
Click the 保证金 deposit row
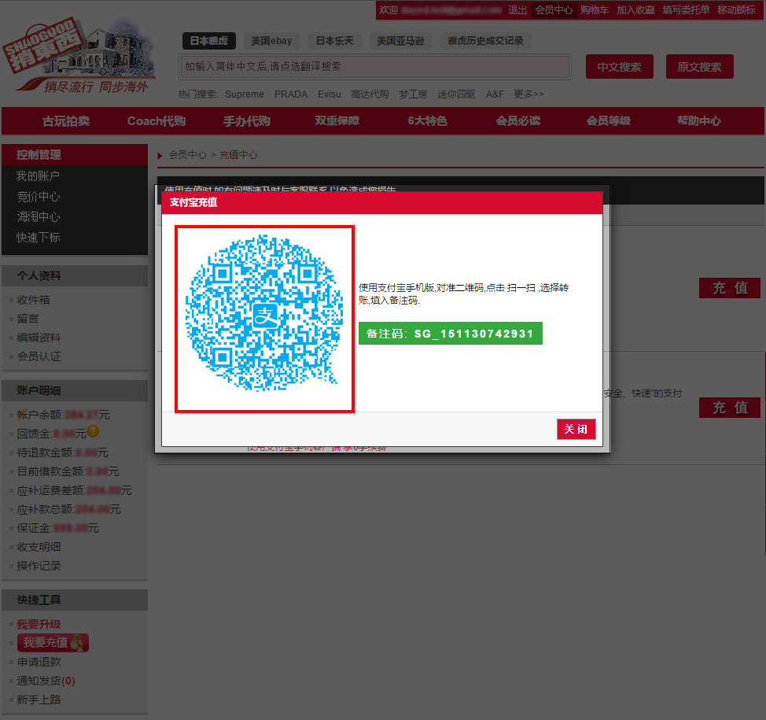tap(57, 528)
